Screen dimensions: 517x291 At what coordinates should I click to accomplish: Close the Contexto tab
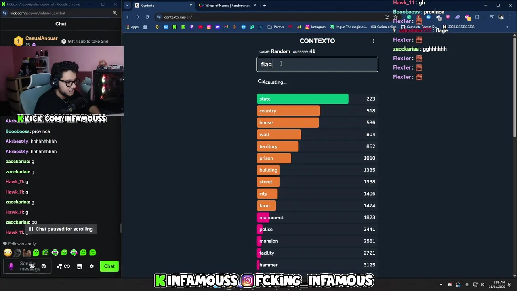point(191,6)
